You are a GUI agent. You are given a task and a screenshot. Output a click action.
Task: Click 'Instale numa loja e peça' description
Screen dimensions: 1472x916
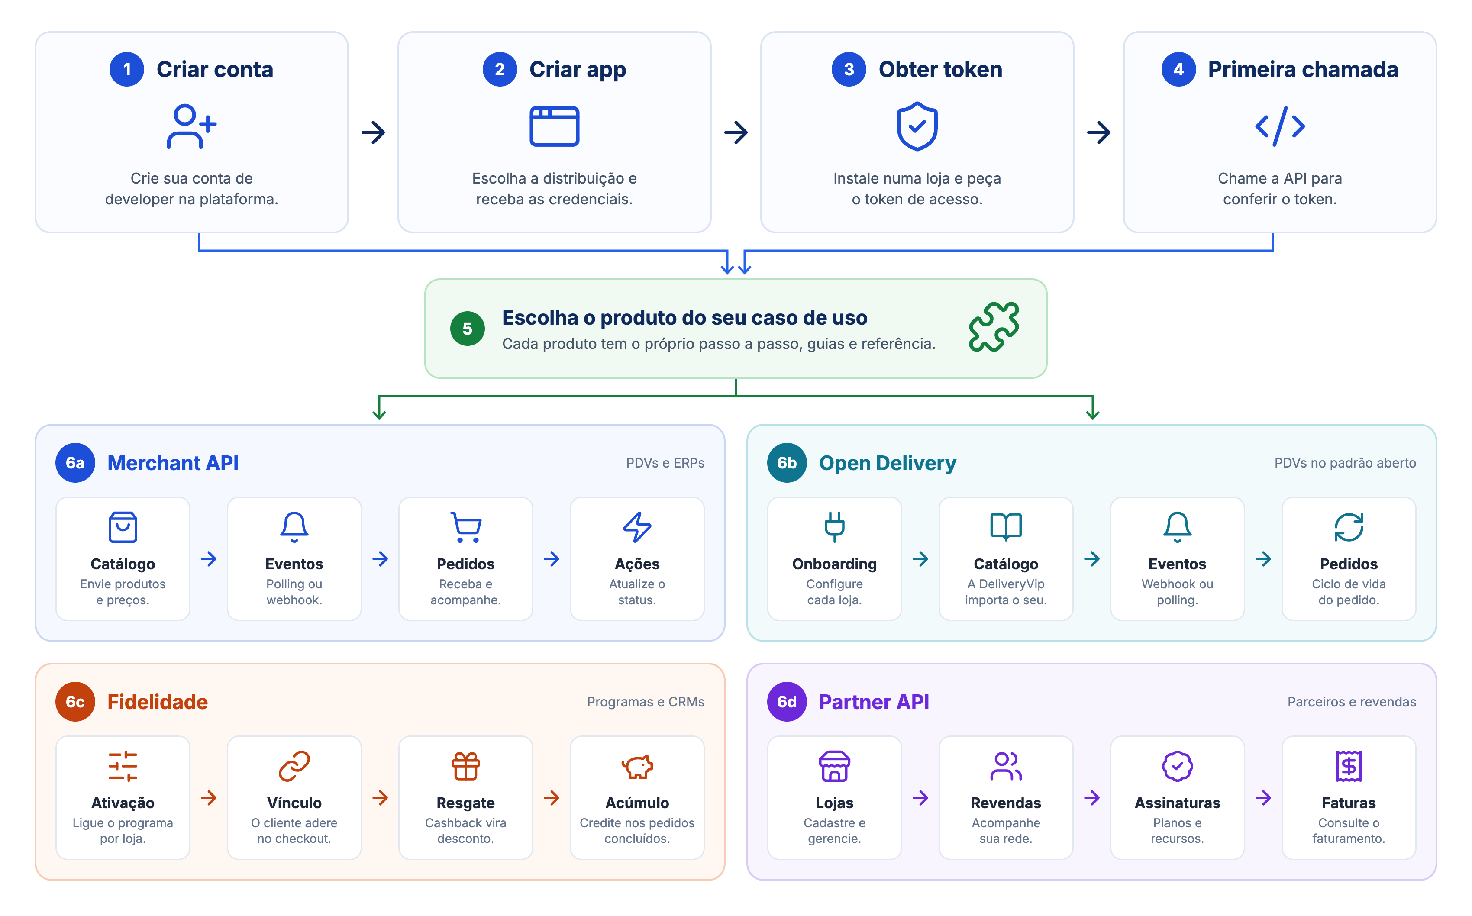(917, 178)
